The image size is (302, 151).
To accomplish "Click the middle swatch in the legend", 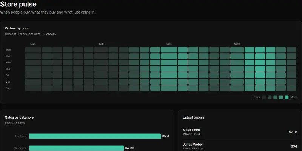I will tap(275, 97).
